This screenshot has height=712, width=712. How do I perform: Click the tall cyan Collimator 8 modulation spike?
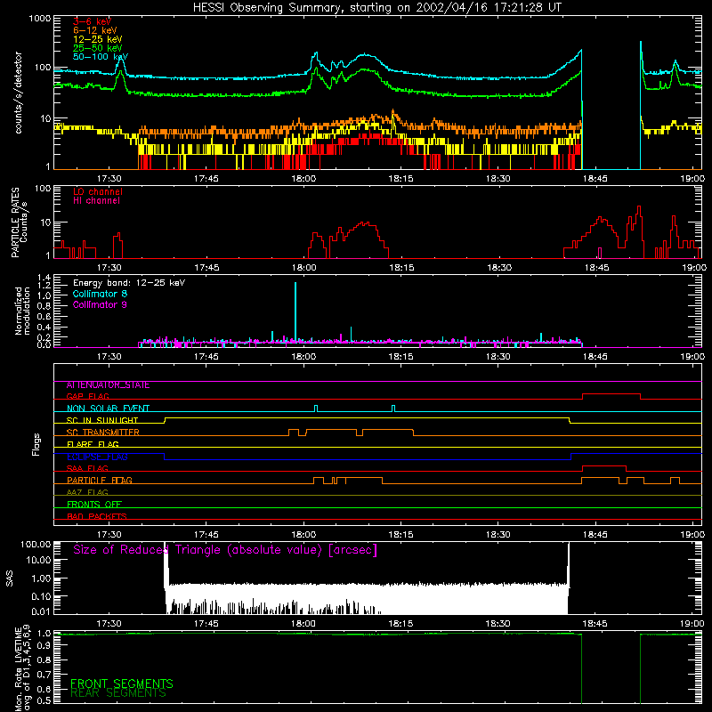point(295,311)
